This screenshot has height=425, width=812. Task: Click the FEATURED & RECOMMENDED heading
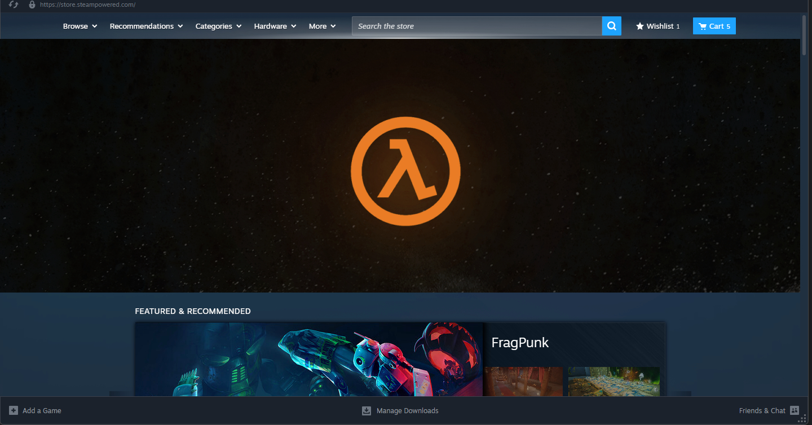[193, 311]
